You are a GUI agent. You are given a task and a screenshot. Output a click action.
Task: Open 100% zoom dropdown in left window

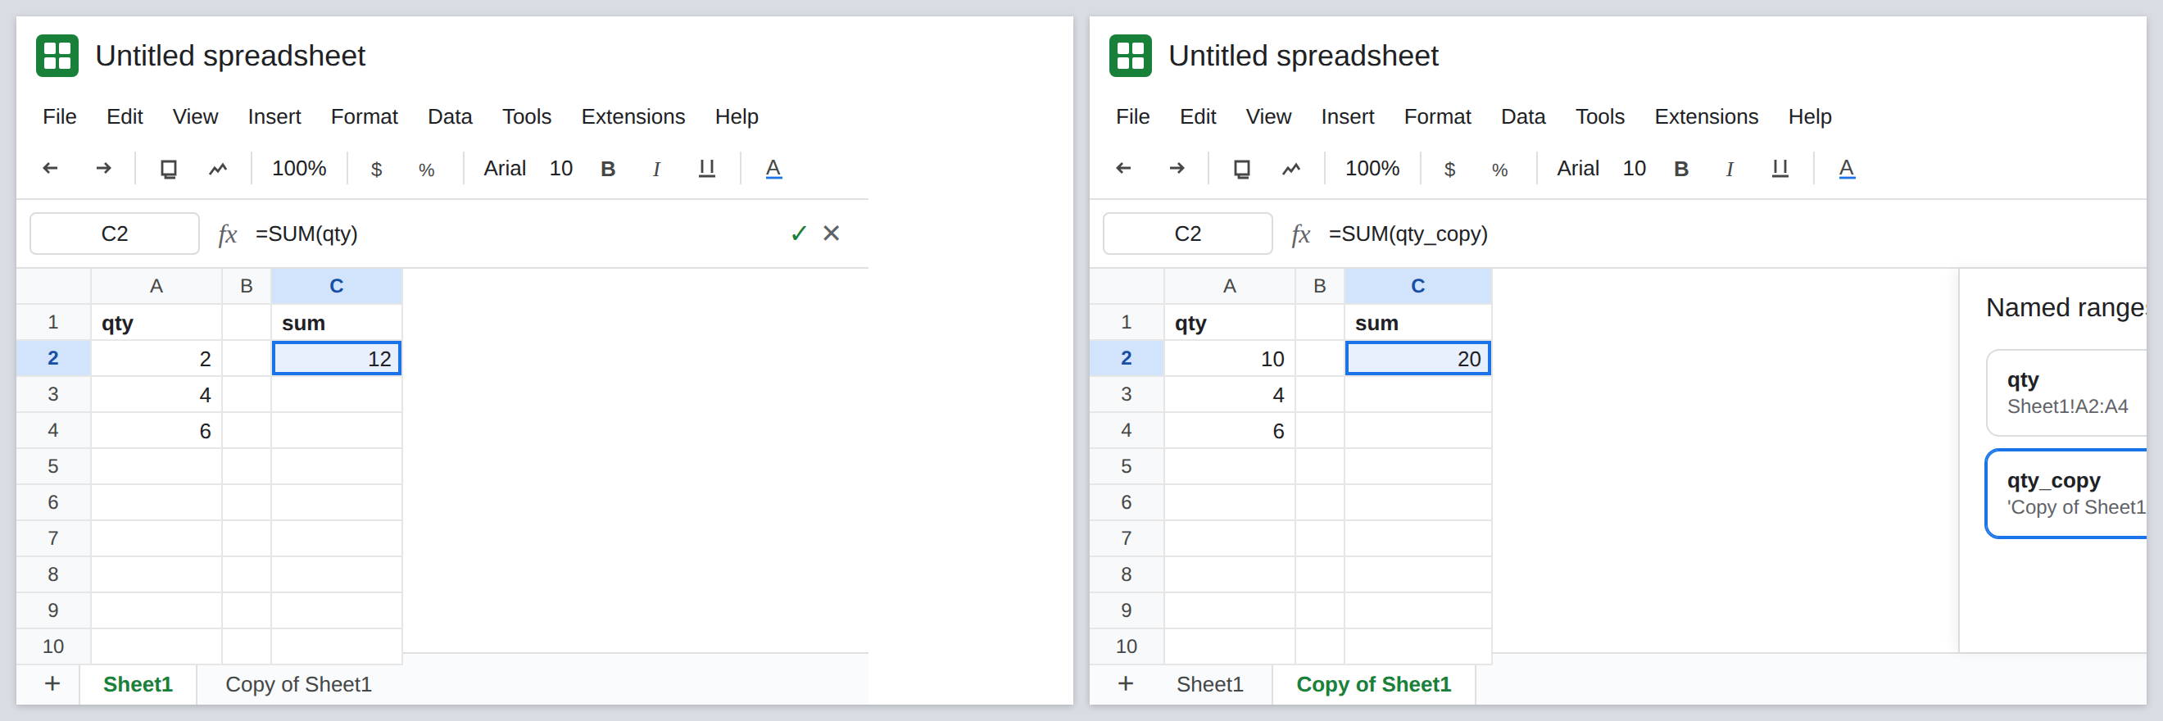tap(299, 169)
